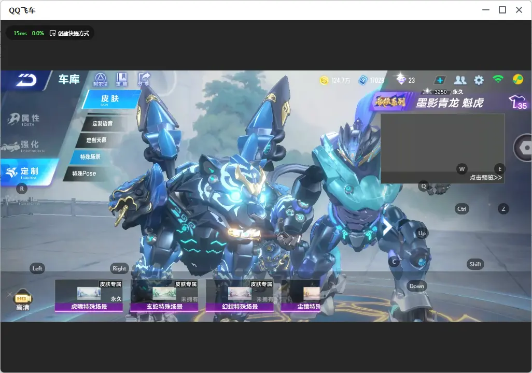The image size is (532, 373).
Task: Click the 墨影青龙 魁虎 skin name
Action: (450, 103)
